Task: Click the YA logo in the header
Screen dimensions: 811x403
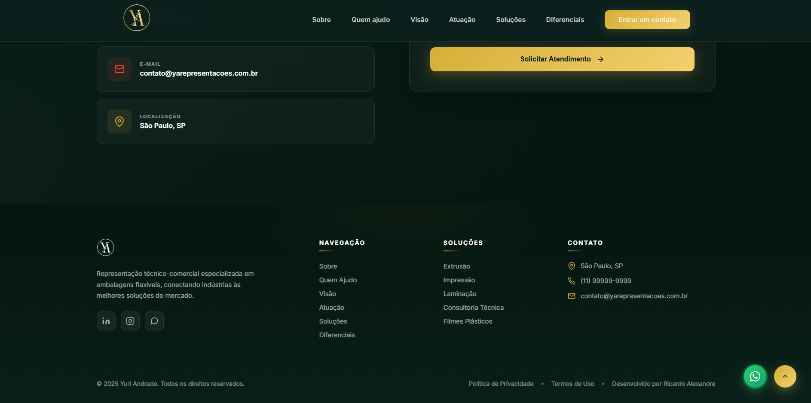Action: pyautogui.click(x=137, y=18)
